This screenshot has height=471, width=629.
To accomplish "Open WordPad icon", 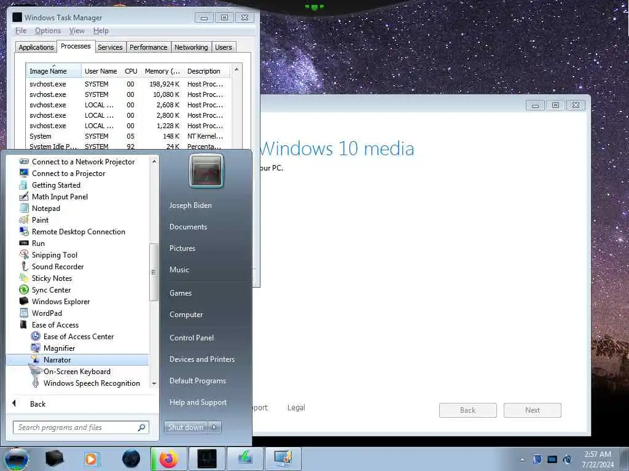I will (x=24, y=312).
